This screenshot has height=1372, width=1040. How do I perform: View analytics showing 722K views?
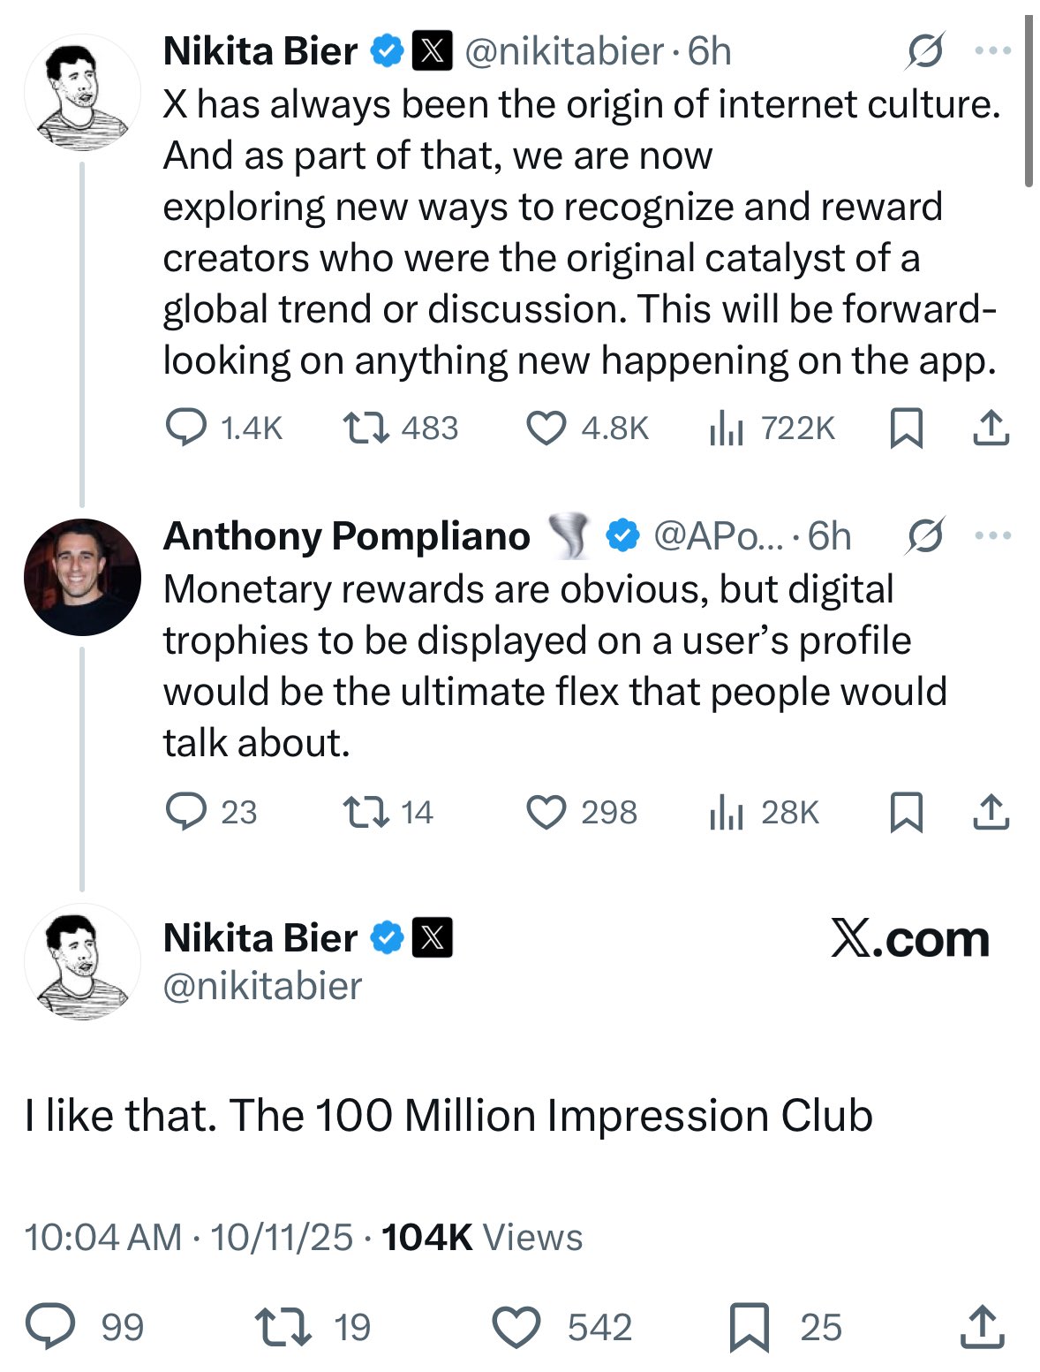726,429
